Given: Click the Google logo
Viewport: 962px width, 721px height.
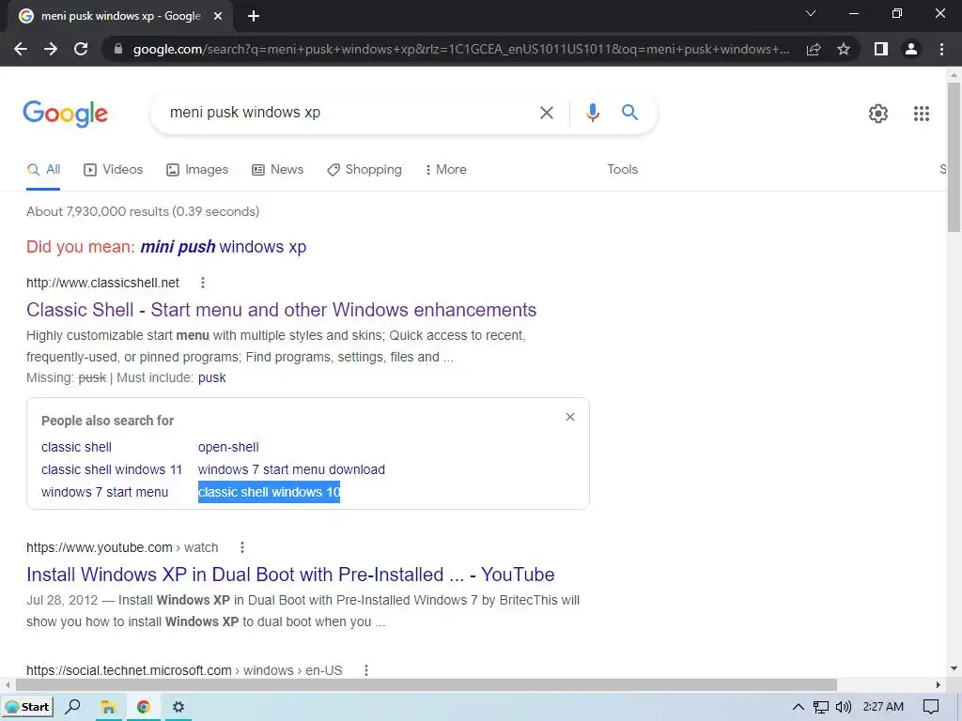Looking at the screenshot, I should 66,114.
